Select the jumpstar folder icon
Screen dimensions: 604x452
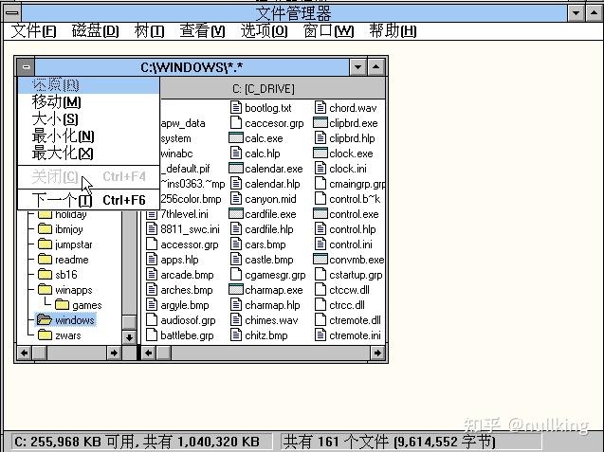click(45, 244)
